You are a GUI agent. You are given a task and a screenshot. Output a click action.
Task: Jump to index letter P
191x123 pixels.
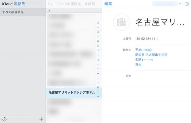click(98, 97)
